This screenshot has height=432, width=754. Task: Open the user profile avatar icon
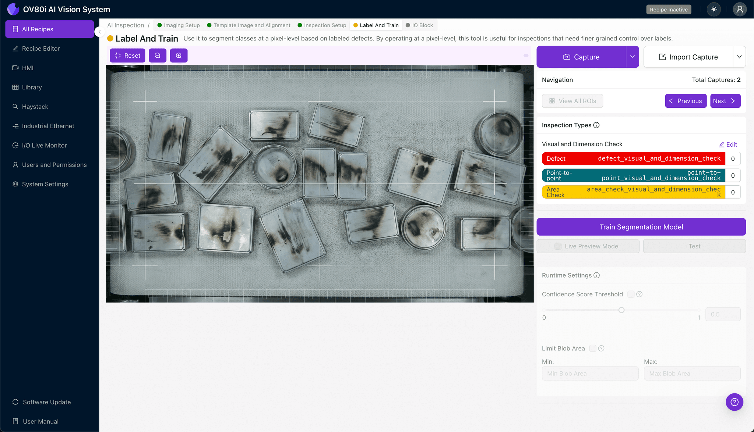coord(739,10)
